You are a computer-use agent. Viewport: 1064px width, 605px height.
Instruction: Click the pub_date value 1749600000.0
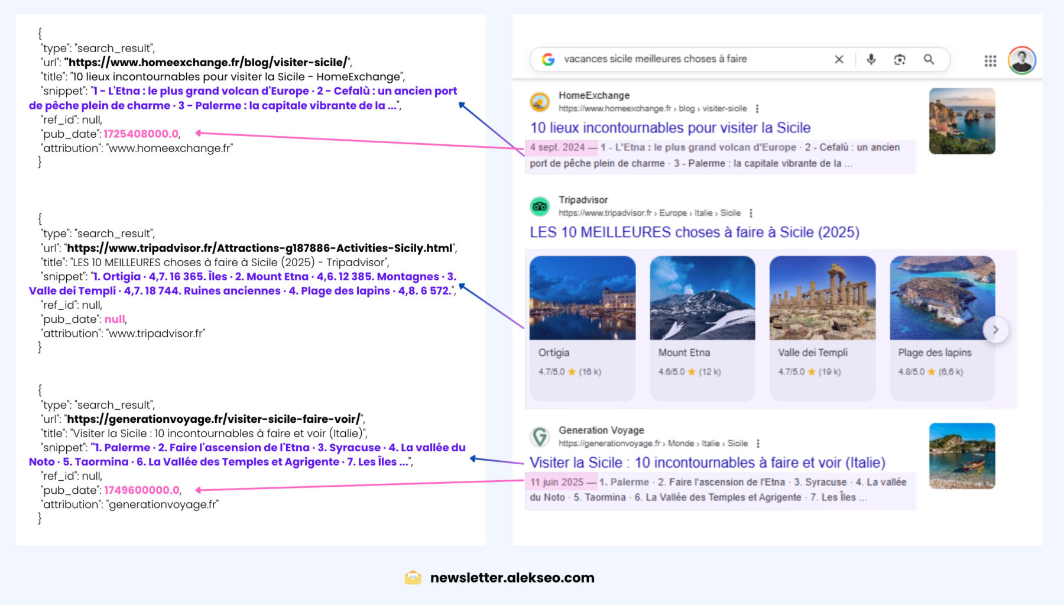(142, 490)
